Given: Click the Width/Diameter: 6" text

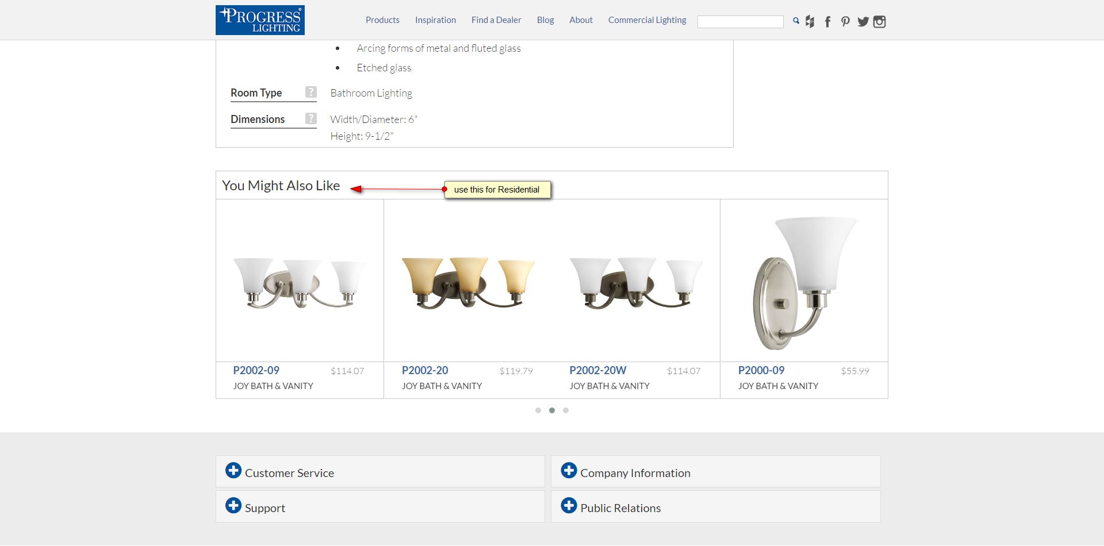Looking at the screenshot, I should [374, 120].
